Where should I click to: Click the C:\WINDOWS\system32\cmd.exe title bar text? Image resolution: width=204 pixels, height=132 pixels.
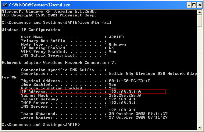click(40, 5)
